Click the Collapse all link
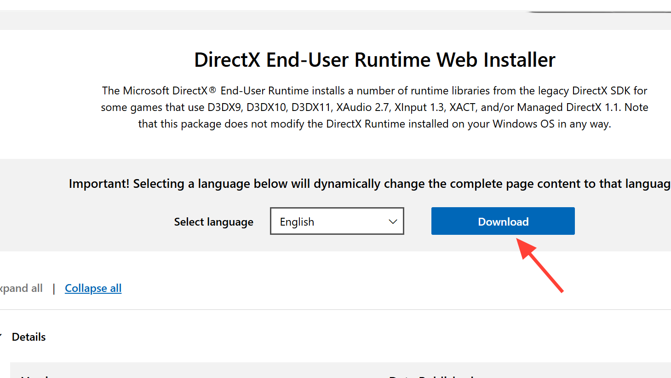The width and height of the screenshot is (671, 378). coord(93,288)
